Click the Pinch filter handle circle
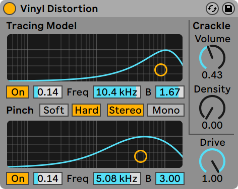The height and width of the screenshot is (189, 238). coord(141,156)
